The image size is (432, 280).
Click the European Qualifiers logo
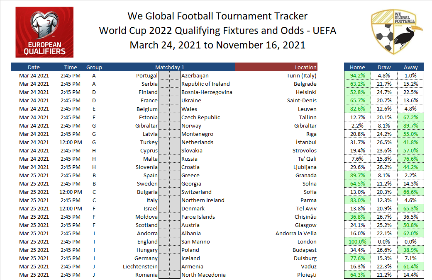[44, 32]
